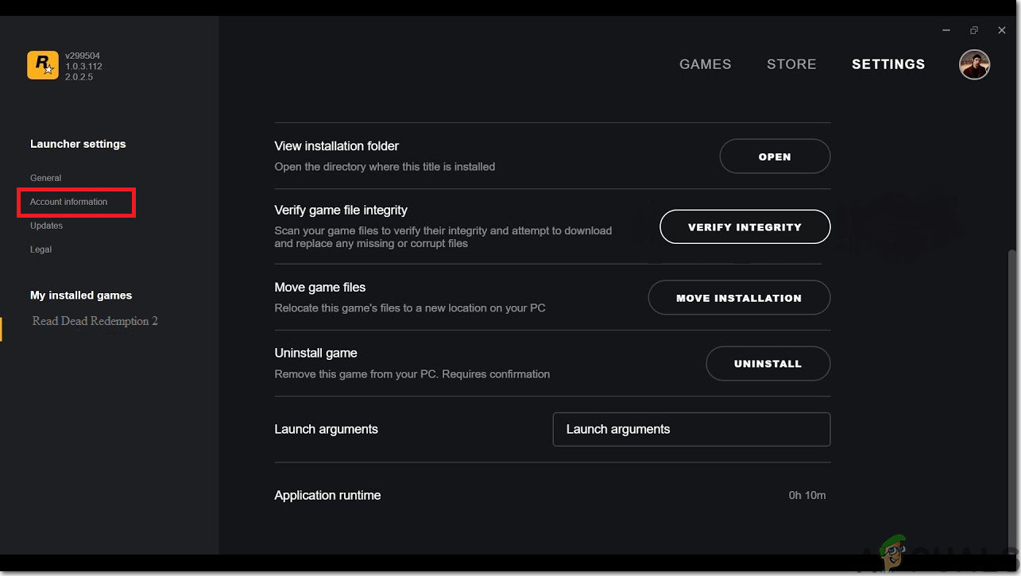Click the Application runtime 0h 10m value
This screenshot has height=576, width=1021.
point(807,495)
